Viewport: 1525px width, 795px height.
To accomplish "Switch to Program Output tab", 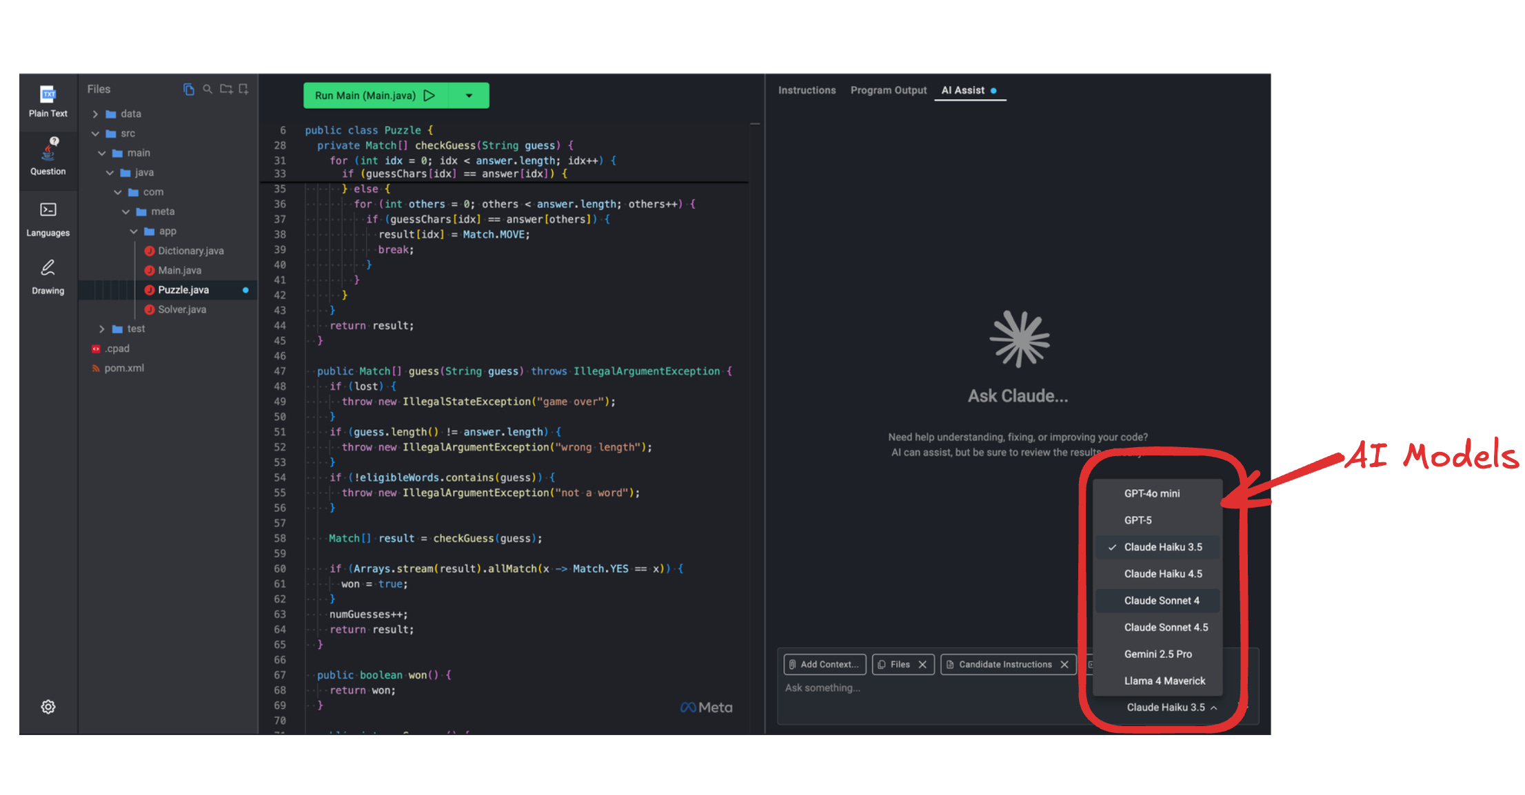I will pos(888,90).
